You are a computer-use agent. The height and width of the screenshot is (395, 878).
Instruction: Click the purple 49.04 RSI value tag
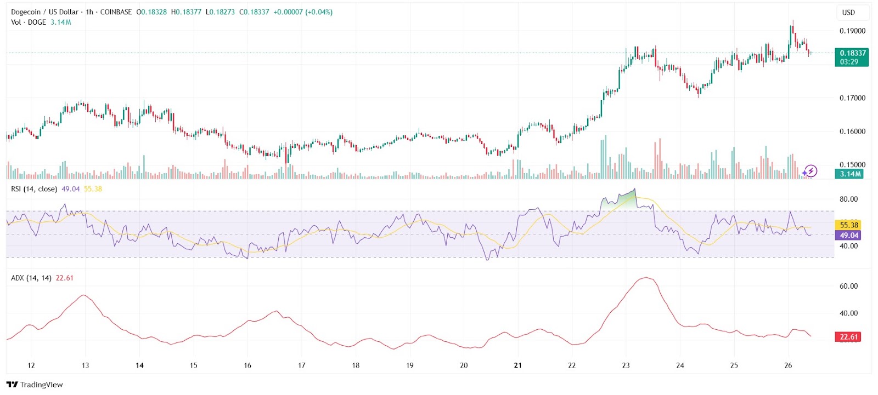848,236
